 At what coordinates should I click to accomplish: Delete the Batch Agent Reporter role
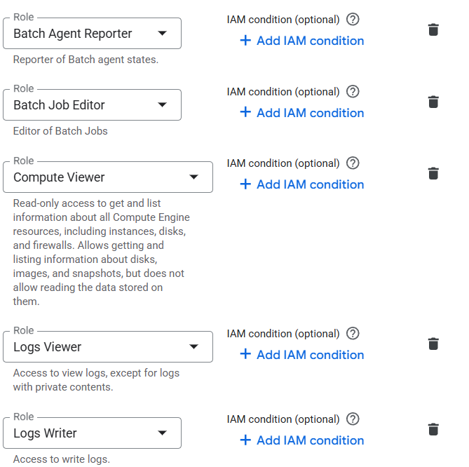pos(433,29)
